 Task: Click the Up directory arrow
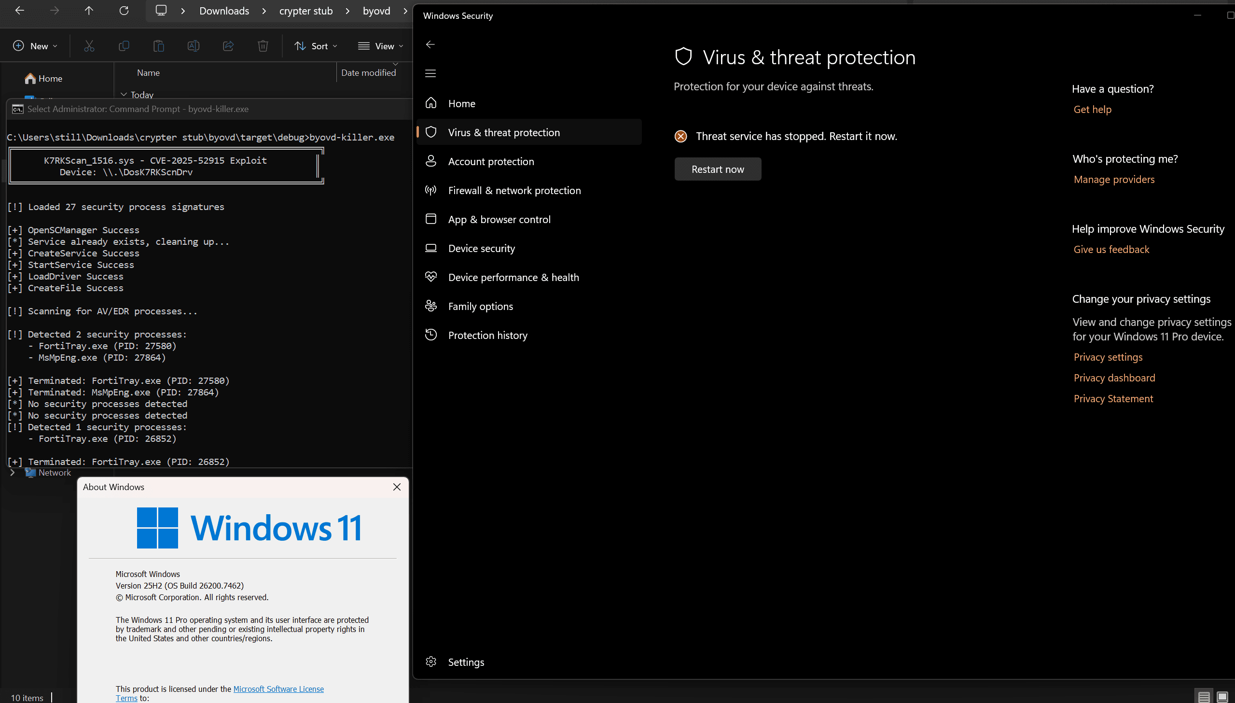[x=89, y=11]
